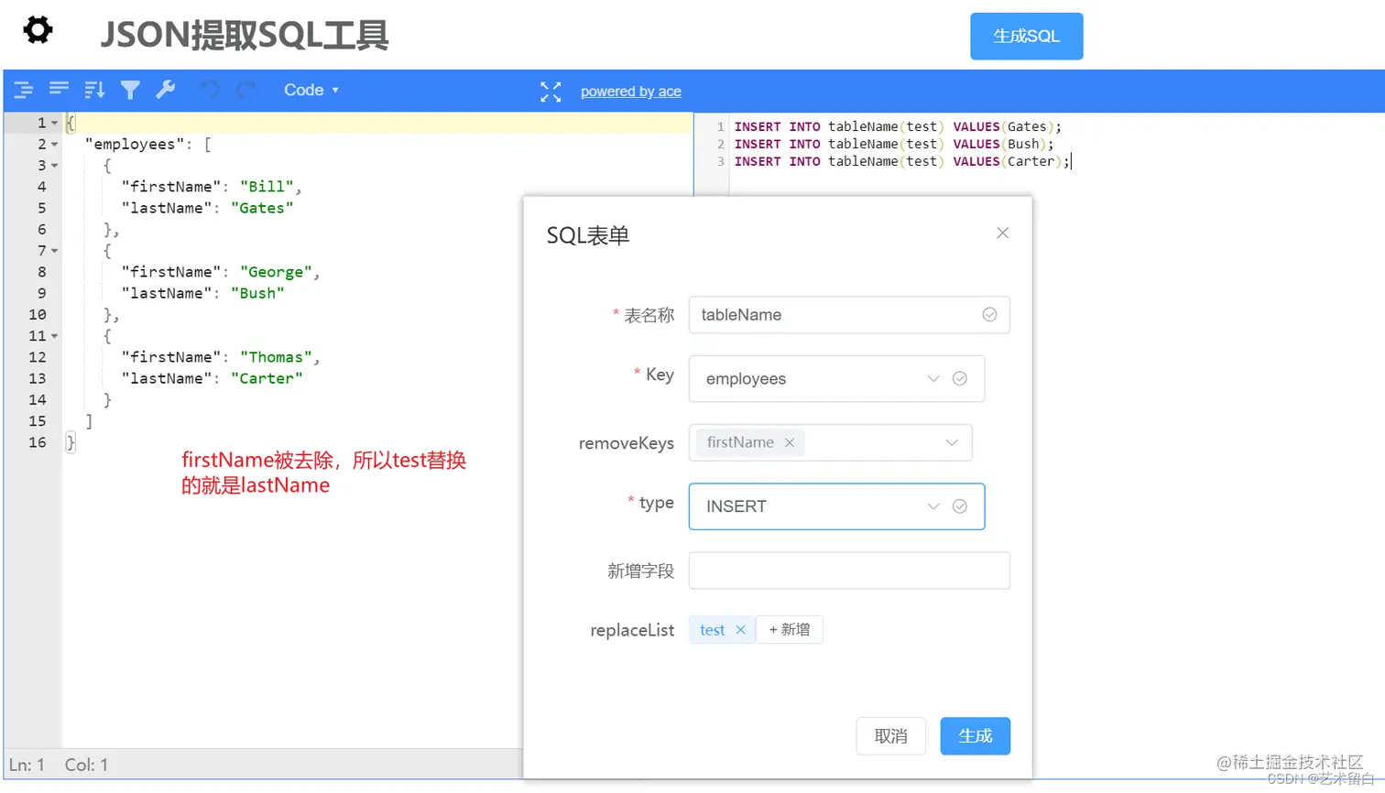1385x793 pixels.
Task: Close the SQL表单 dialog
Action: (x=1002, y=233)
